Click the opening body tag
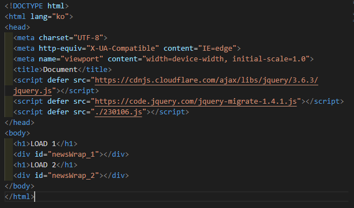The width and height of the screenshot is (354, 208). point(17,133)
